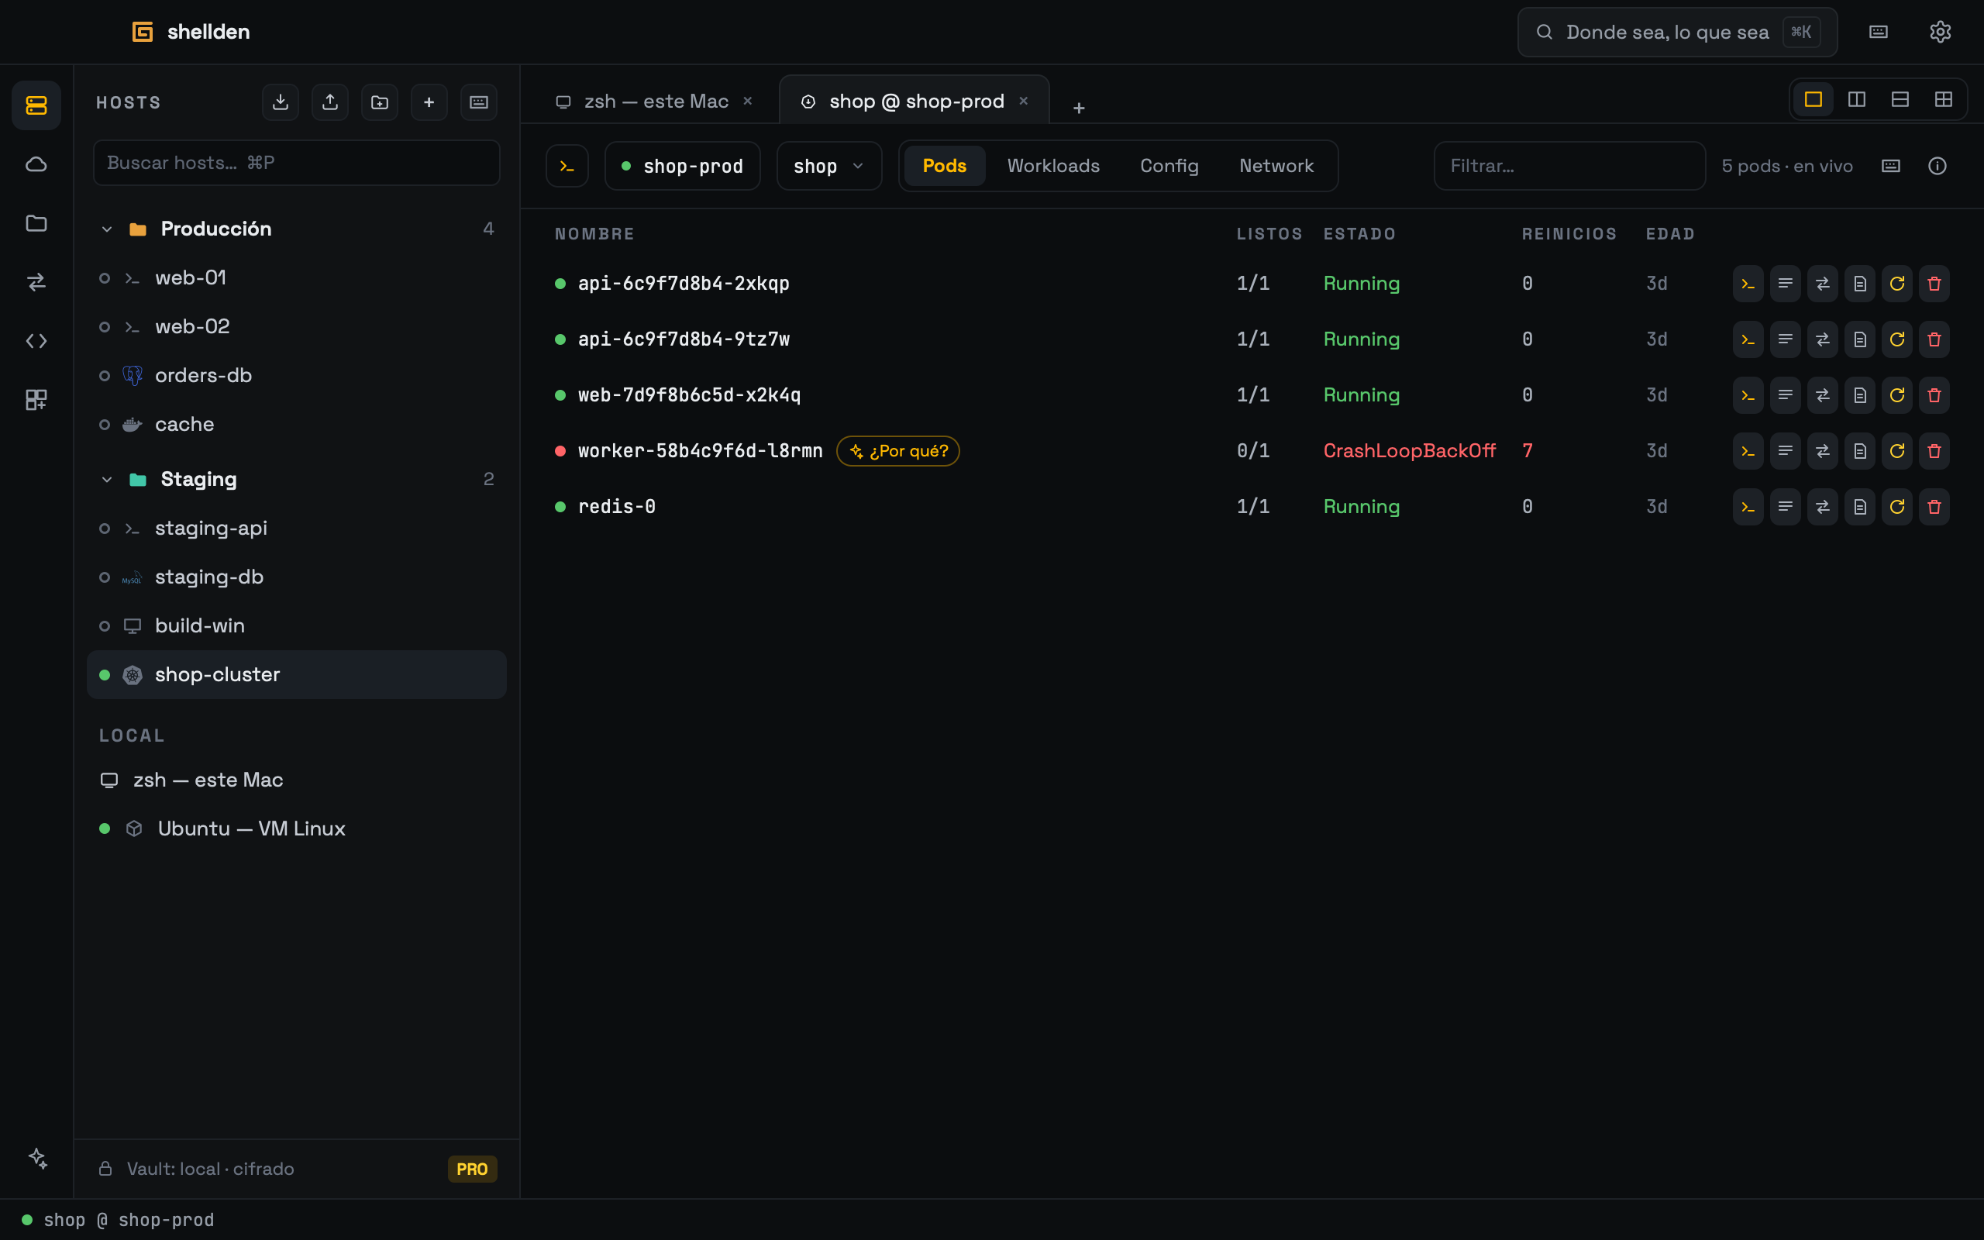Select single pane layout

pyautogui.click(x=1813, y=99)
